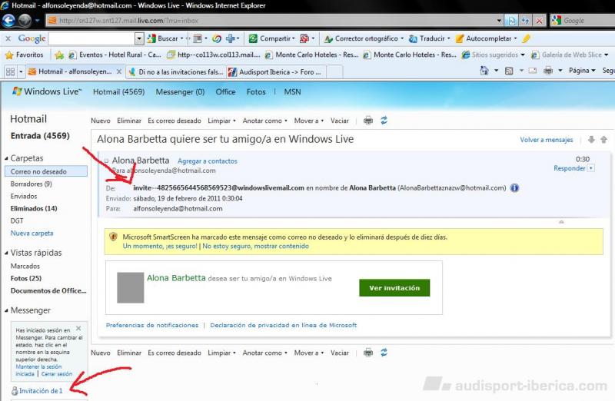
Task: Click the Google toolbar Buscar button
Action: coord(165,38)
